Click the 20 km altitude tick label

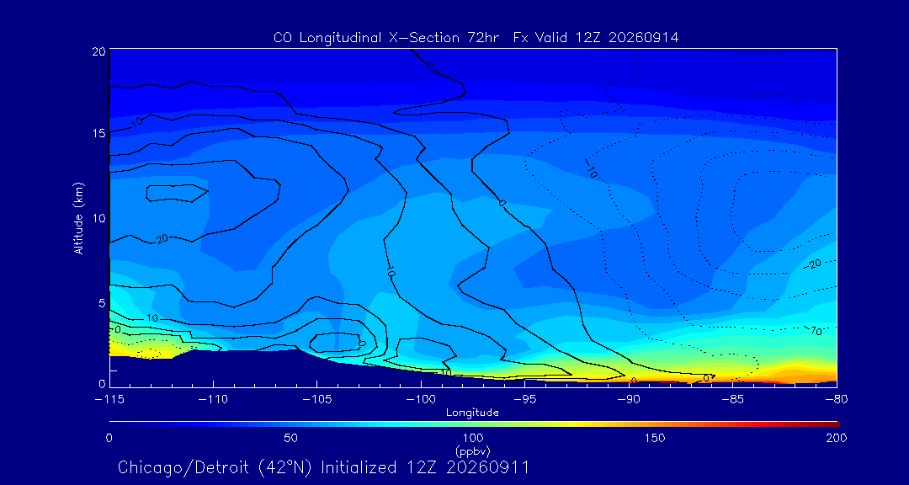click(98, 51)
